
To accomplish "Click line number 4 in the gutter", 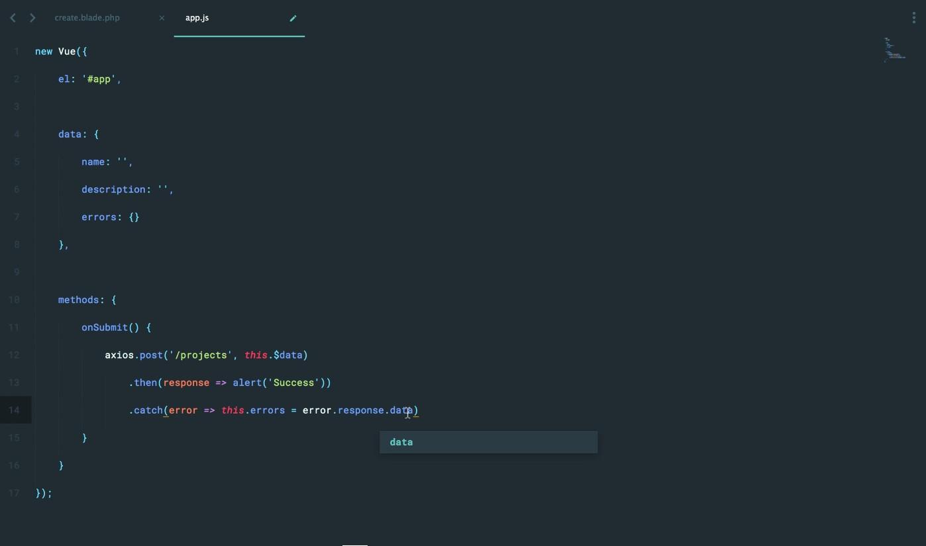I will pos(16,134).
